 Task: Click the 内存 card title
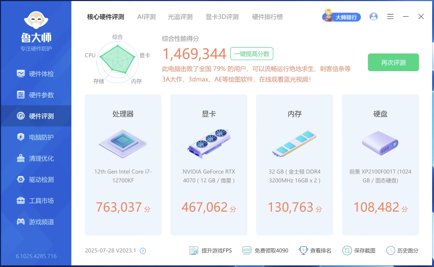tap(295, 114)
